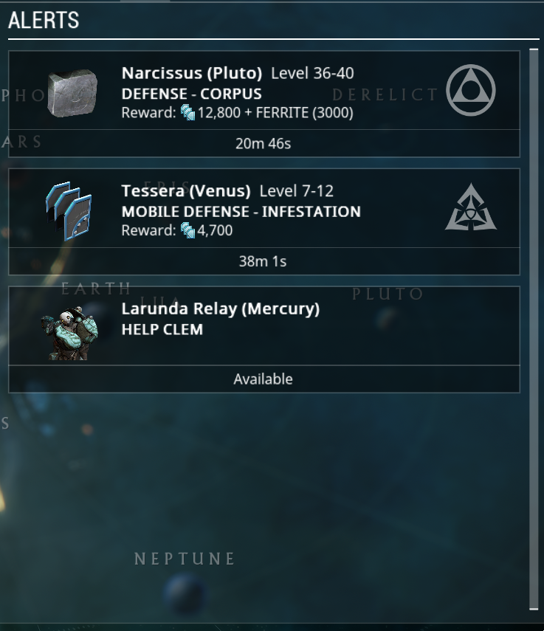544x631 pixels.
Task: Click the Available status bar
Action: (x=264, y=379)
